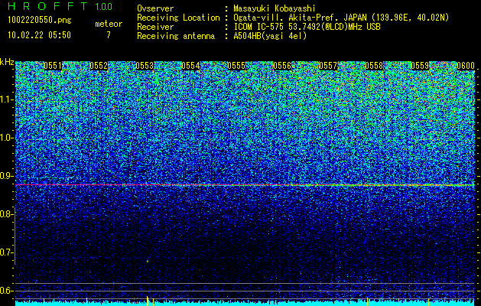This screenshot has width=481, height=306.
Task: Click the 0.6 frequency axis label
Action: point(5,291)
